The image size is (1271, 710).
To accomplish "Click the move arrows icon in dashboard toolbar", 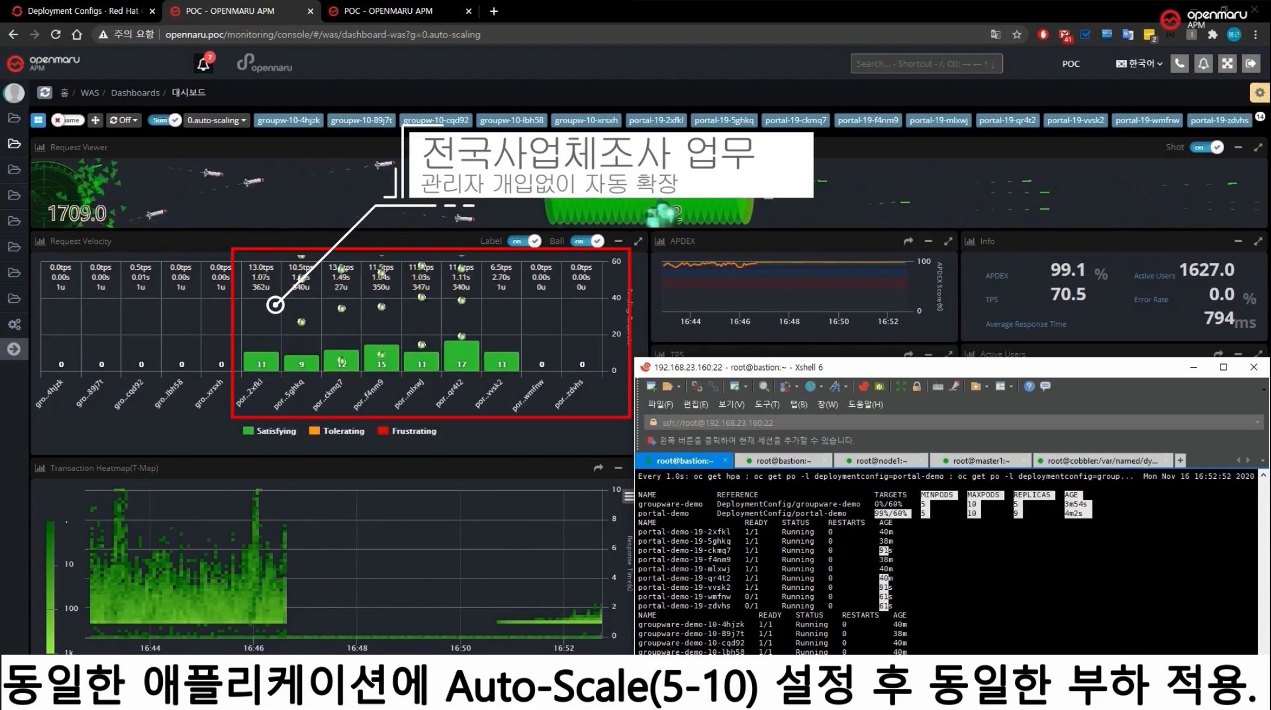I will click(x=95, y=120).
